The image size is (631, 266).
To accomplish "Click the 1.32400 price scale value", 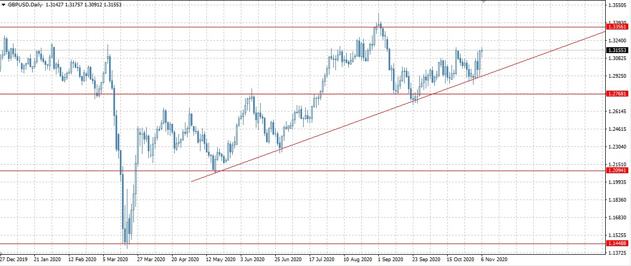I will pyautogui.click(x=618, y=41).
